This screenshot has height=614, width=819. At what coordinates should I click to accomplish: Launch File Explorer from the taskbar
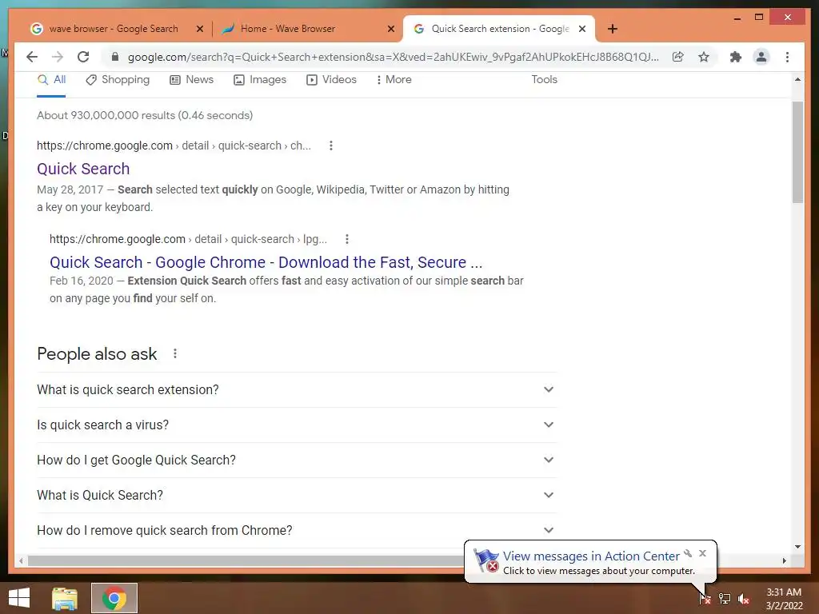pyautogui.click(x=65, y=598)
